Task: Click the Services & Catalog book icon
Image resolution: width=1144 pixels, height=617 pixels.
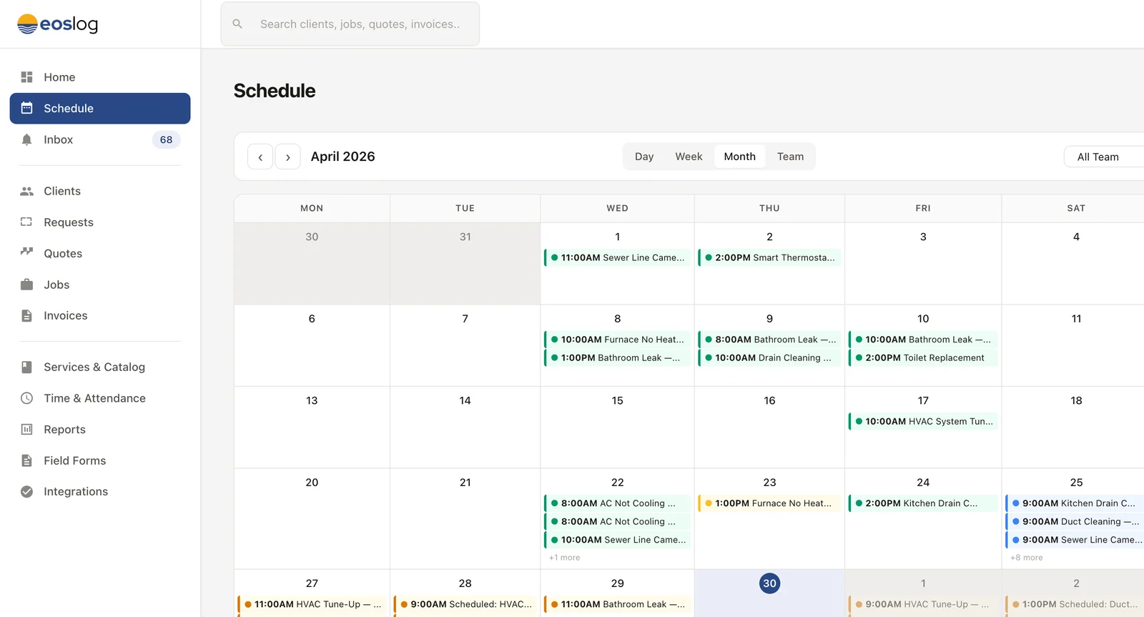Action: [x=27, y=367]
